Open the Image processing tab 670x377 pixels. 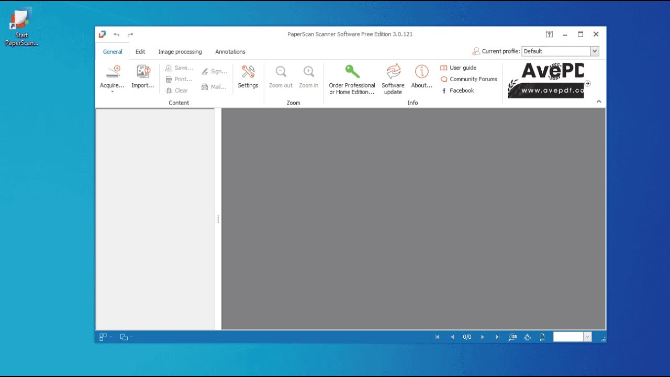click(x=180, y=52)
